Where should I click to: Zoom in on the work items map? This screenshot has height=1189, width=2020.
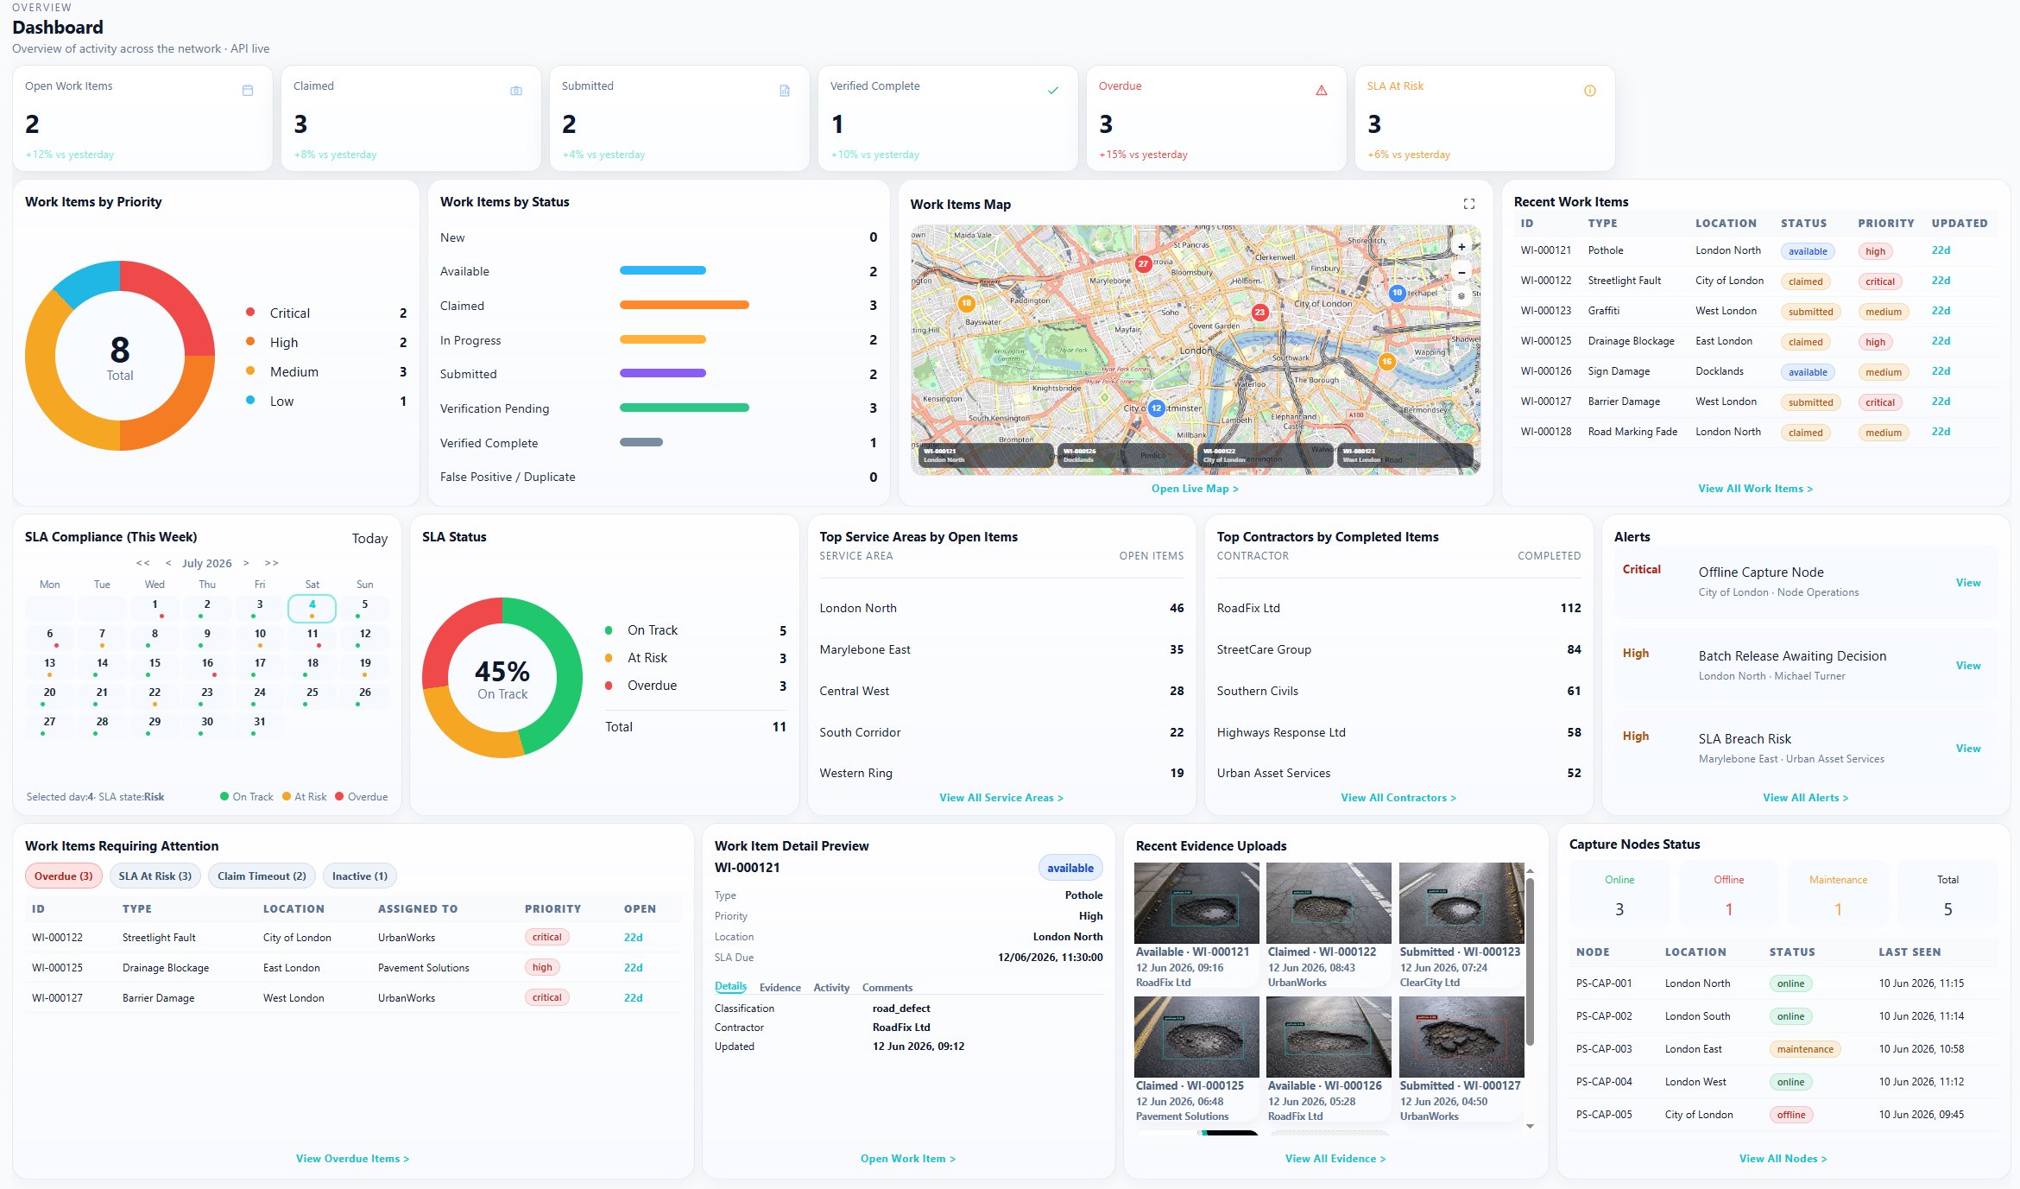(x=1461, y=246)
